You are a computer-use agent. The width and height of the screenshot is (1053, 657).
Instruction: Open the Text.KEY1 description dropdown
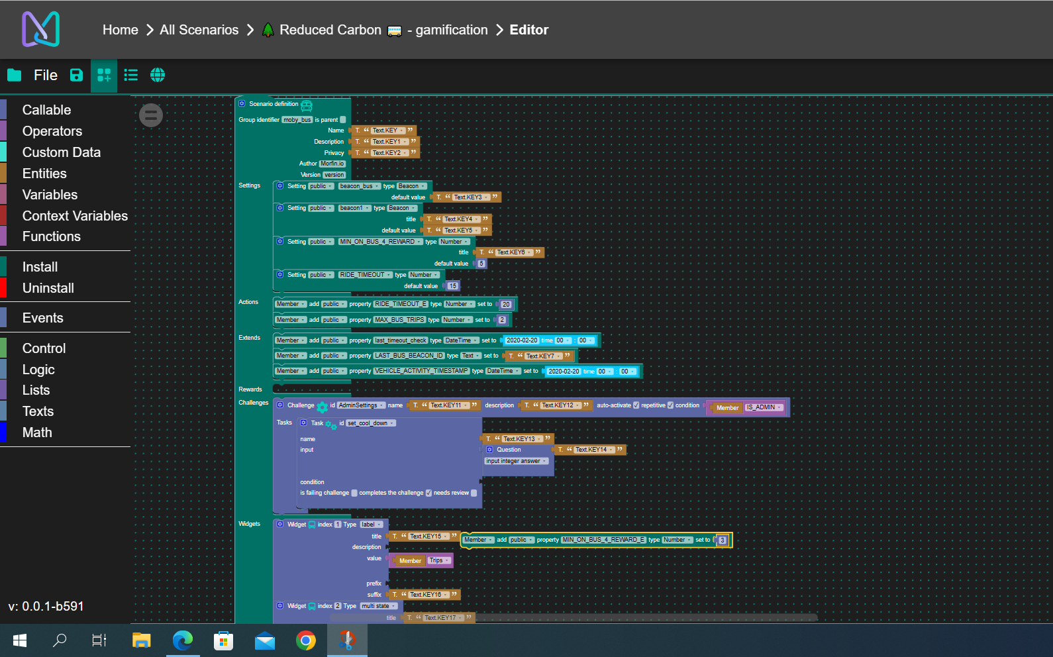389,142
